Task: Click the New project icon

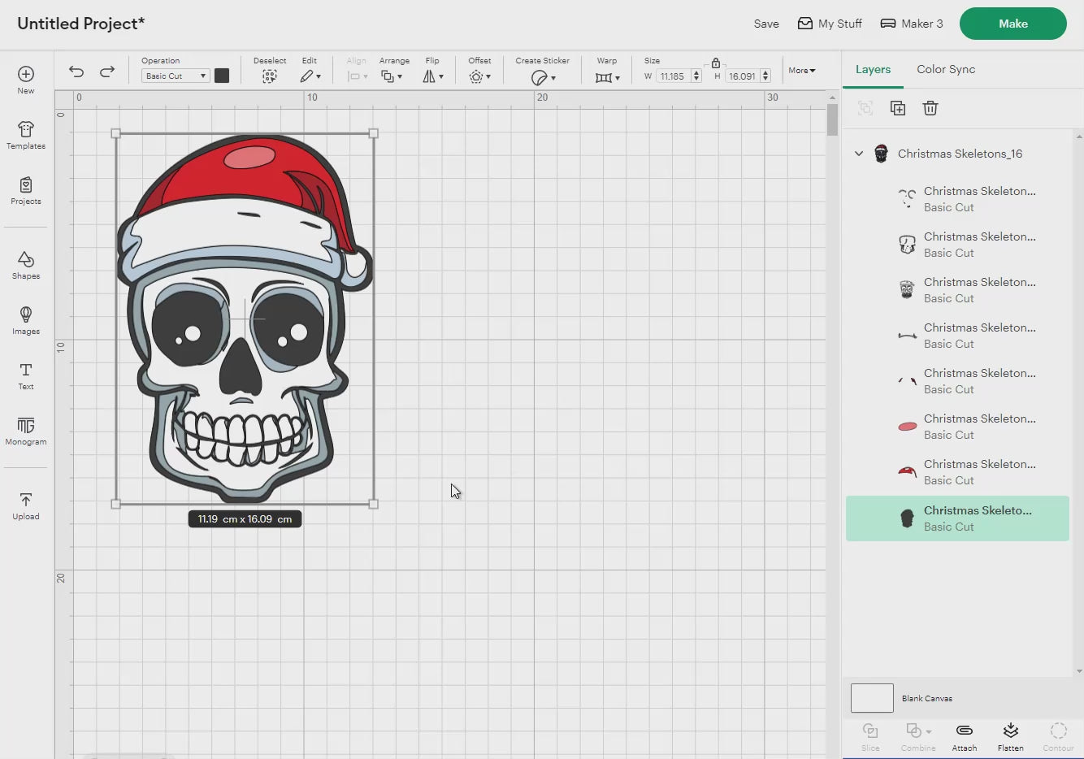Action: 26,80
